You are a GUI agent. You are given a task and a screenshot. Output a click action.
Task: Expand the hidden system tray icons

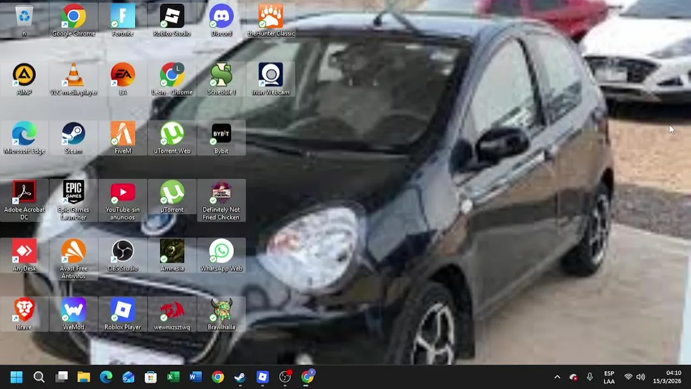[x=557, y=377]
